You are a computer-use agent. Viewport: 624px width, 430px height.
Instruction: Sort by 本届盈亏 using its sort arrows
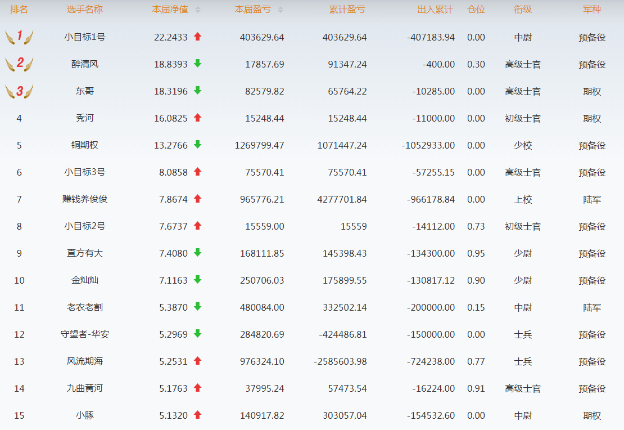coord(281,10)
